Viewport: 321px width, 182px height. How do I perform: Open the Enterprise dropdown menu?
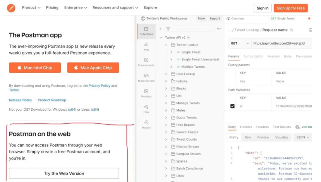click(76, 8)
